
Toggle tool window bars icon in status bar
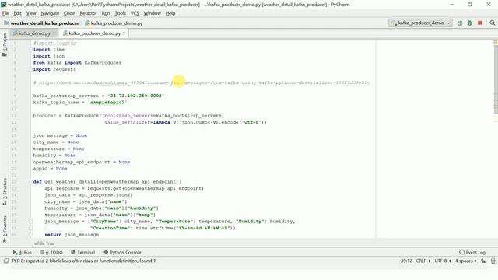pyautogui.click(x=6, y=261)
